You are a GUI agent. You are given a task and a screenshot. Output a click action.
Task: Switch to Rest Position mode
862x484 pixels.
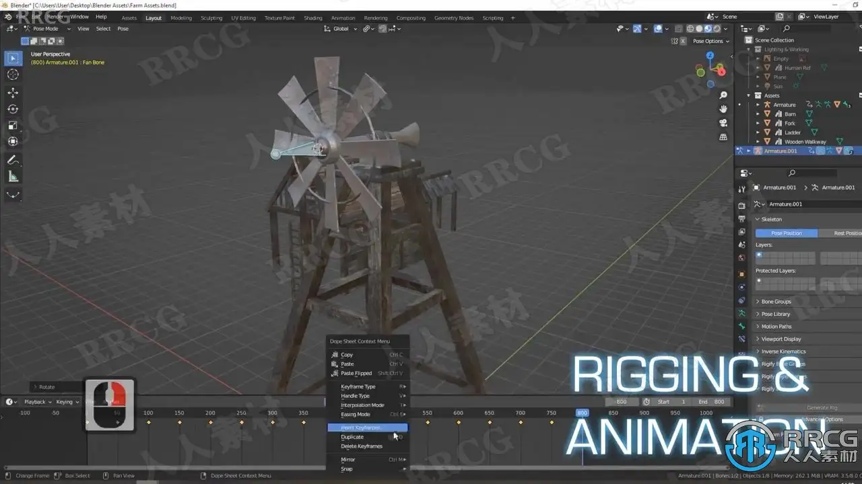coord(840,233)
